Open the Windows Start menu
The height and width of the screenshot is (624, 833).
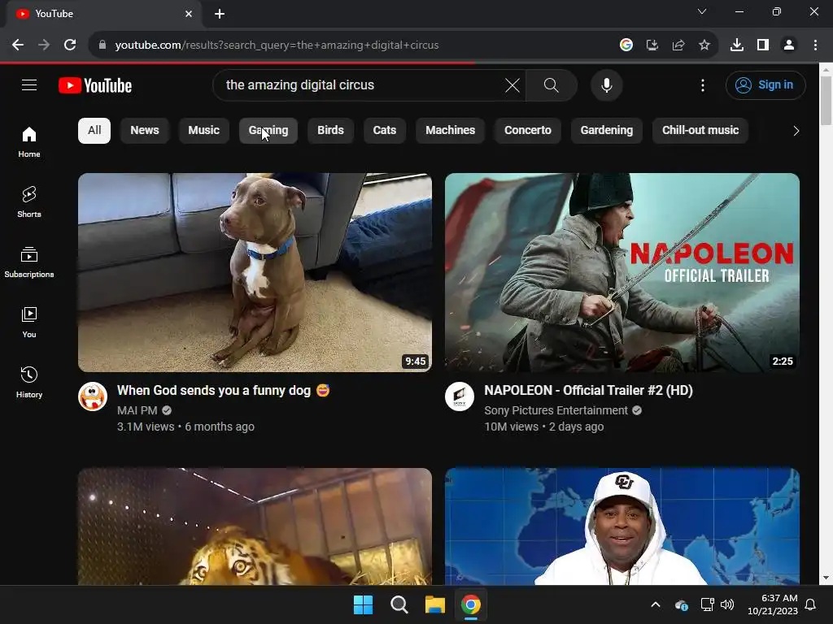click(364, 604)
